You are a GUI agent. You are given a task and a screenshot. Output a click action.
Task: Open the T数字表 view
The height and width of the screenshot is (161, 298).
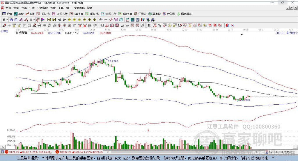[x=125, y=14]
